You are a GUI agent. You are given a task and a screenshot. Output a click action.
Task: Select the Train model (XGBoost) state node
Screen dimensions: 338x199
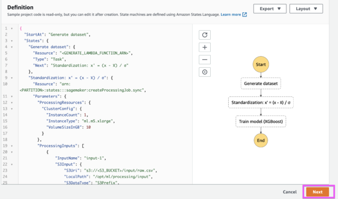point(260,121)
